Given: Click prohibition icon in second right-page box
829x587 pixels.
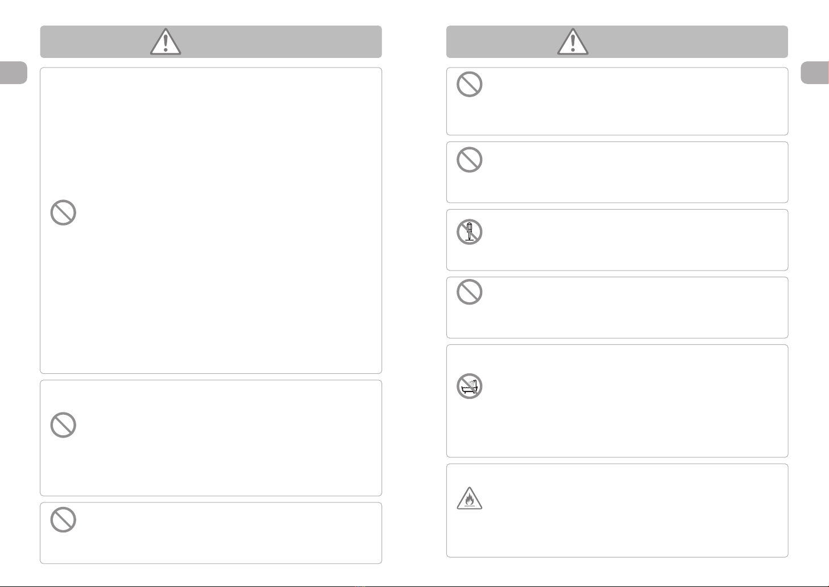Looking at the screenshot, I should click(469, 160).
